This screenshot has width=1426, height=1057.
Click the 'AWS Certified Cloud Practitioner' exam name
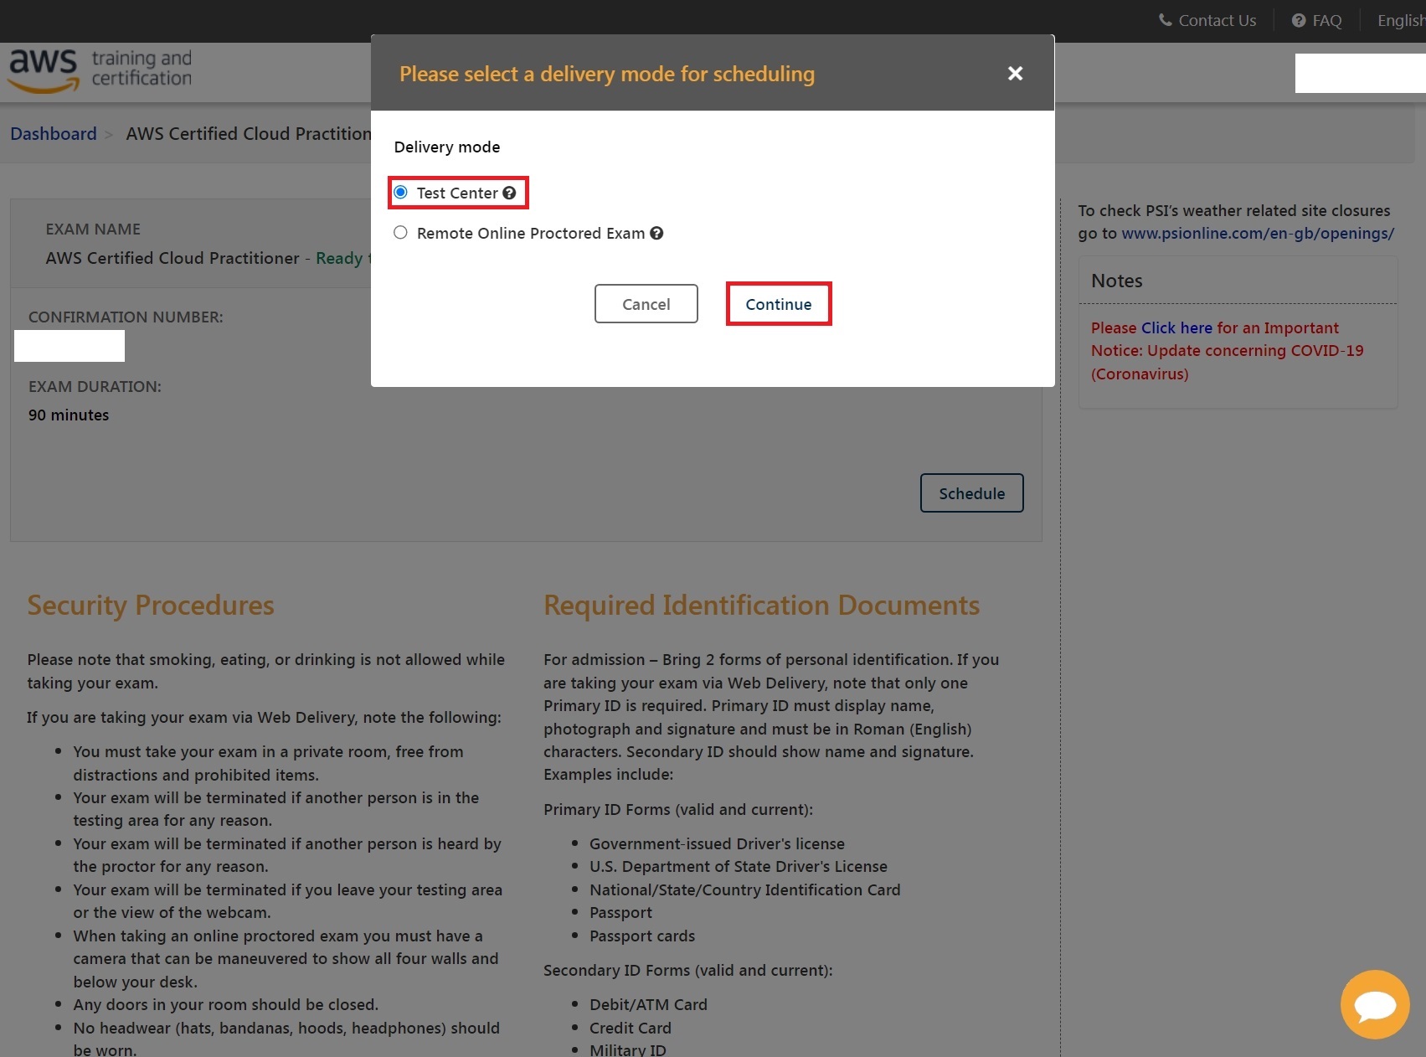172,258
